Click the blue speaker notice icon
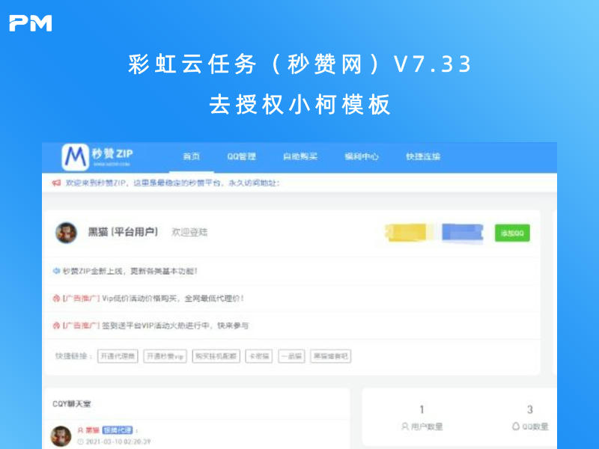The width and height of the screenshot is (599, 449). click(56, 271)
